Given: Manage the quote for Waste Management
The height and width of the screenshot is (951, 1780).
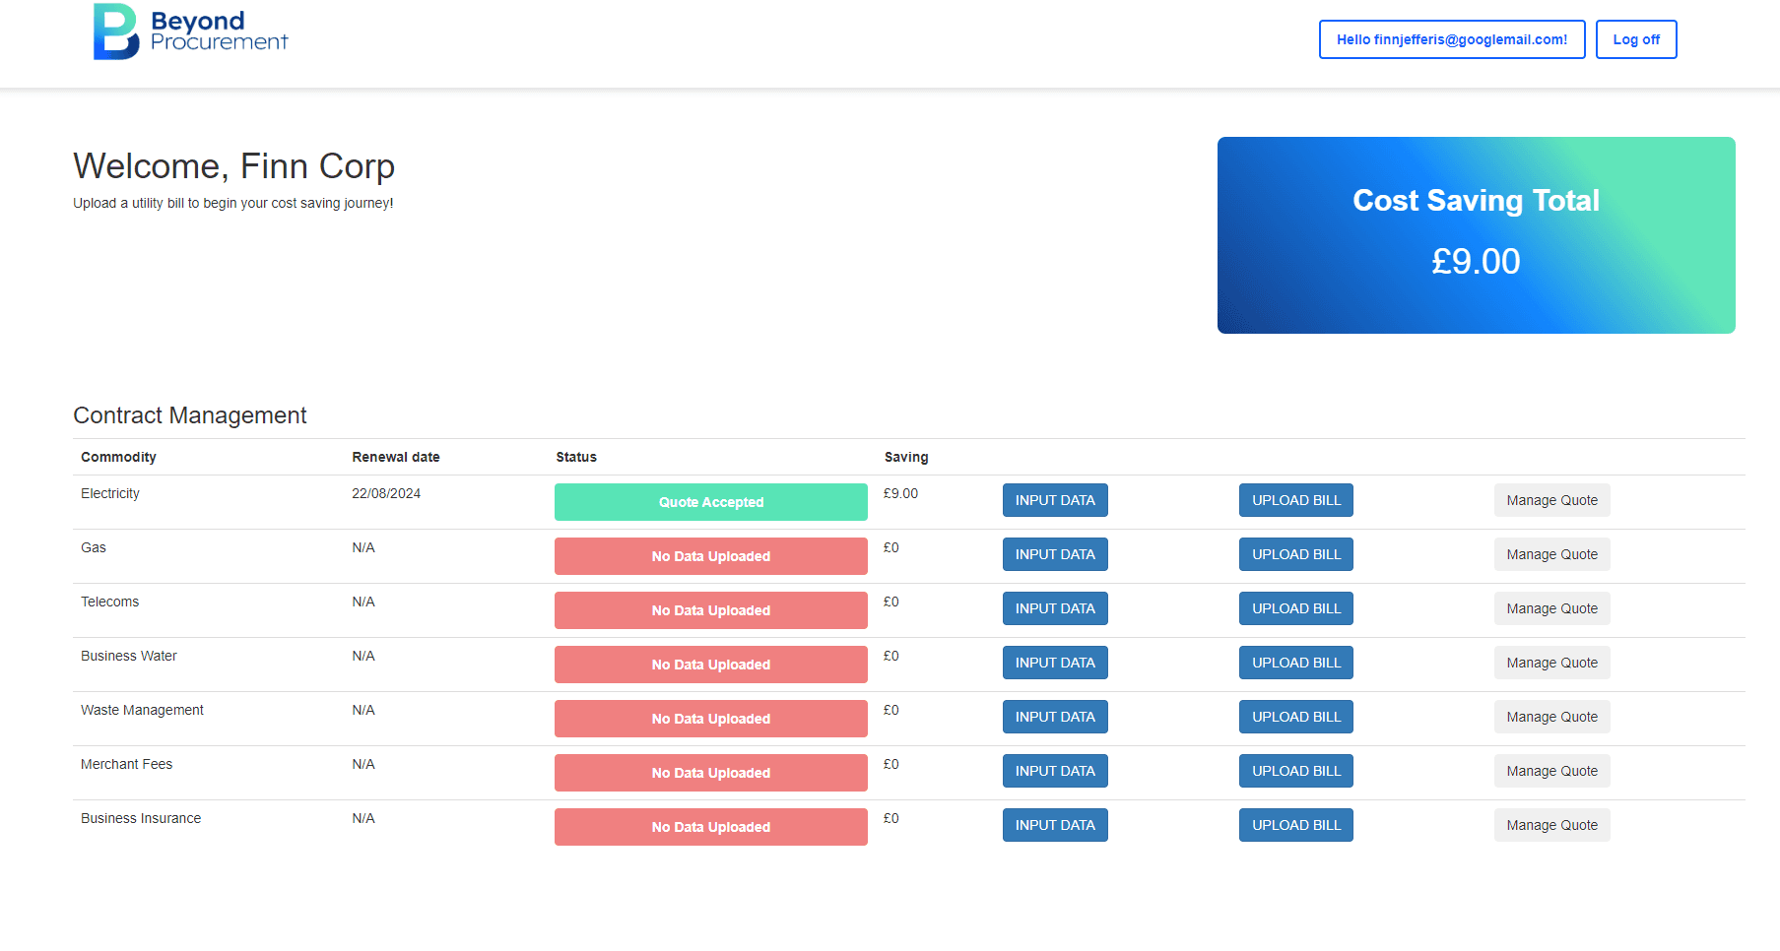Looking at the screenshot, I should click(x=1551, y=717).
